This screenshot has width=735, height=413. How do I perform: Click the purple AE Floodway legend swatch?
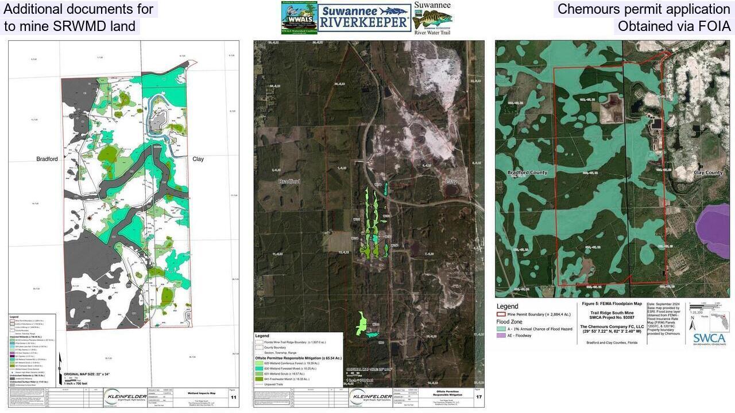(x=501, y=336)
